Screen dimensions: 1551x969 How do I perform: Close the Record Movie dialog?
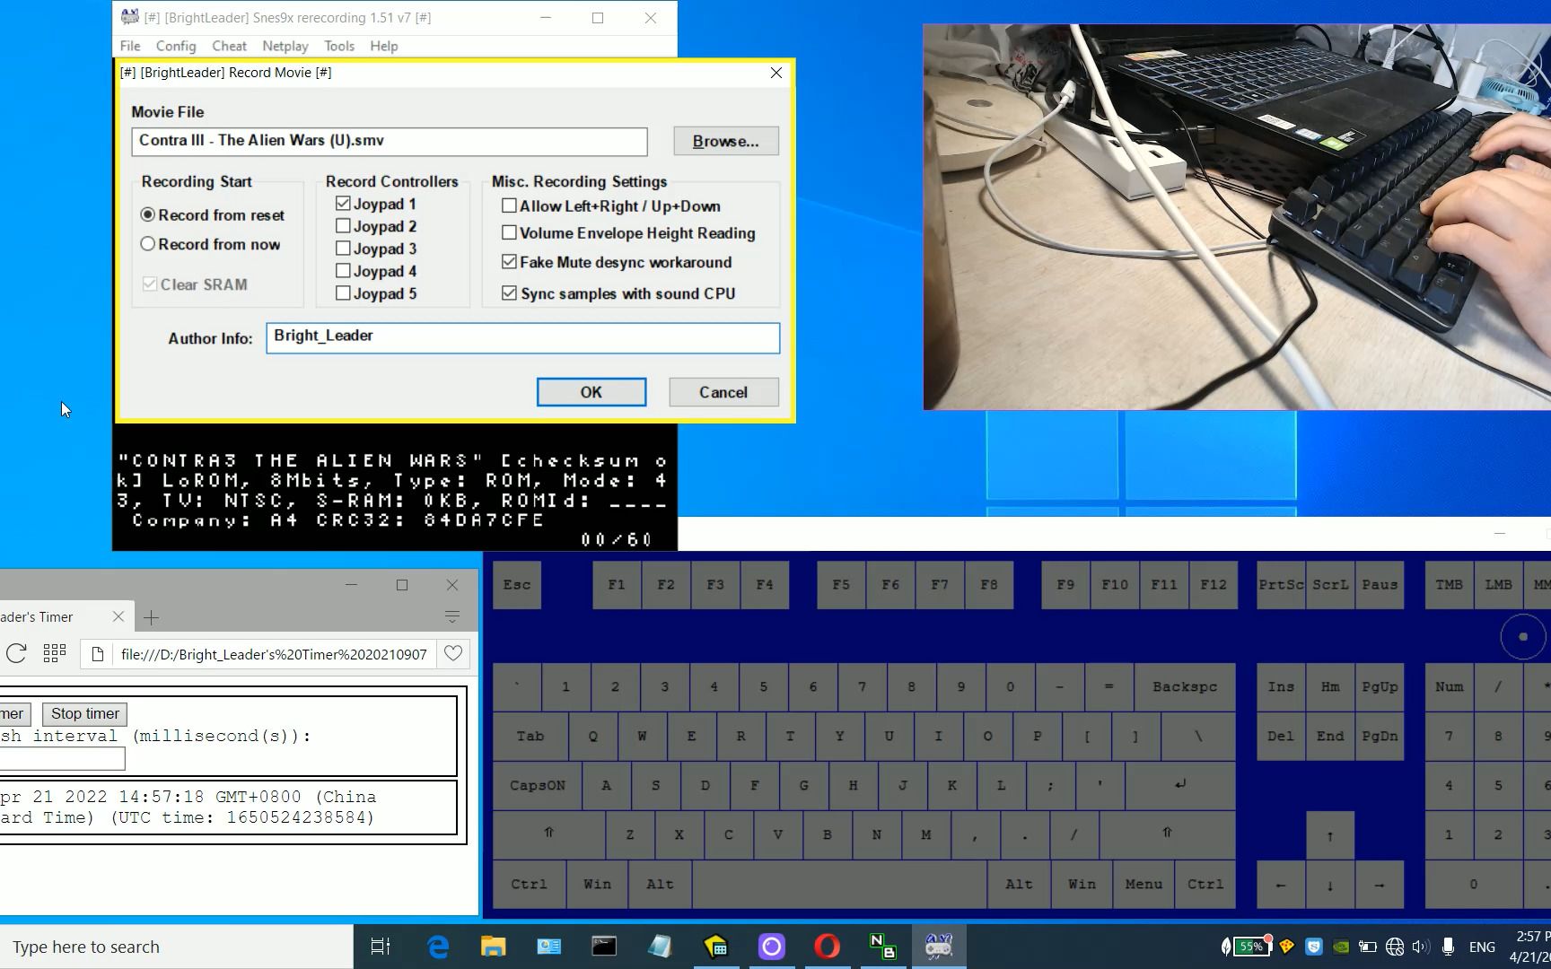pyautogui.click(x=776, y=73)
